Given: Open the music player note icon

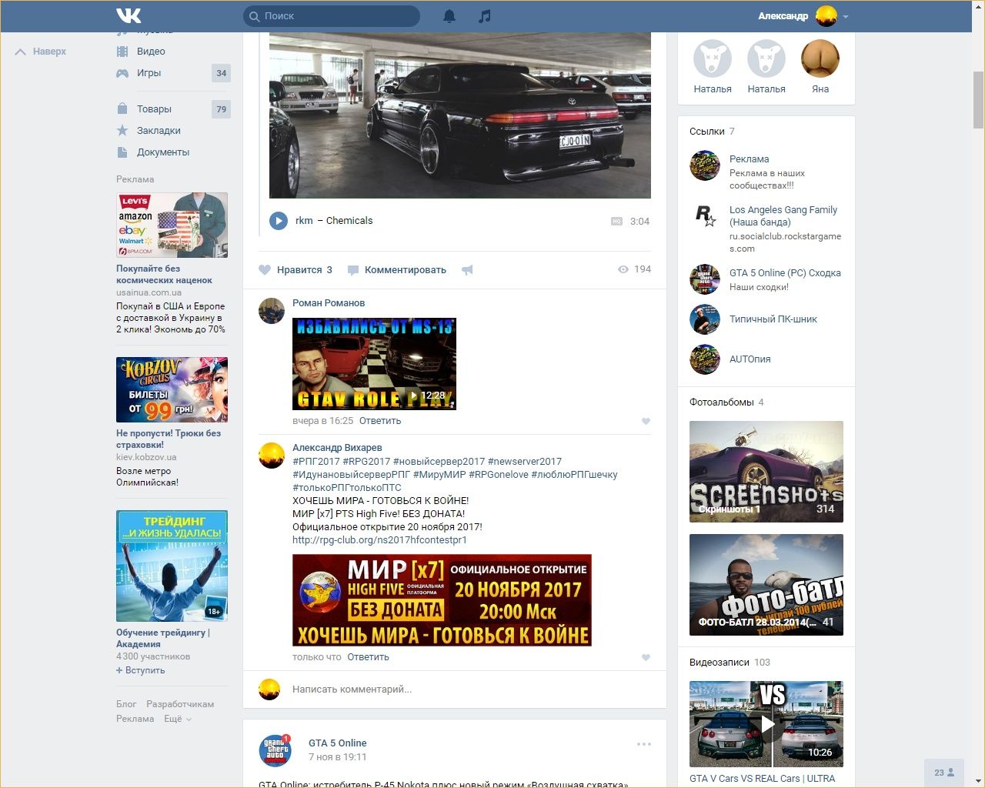Looking at the screenshot, I should (x=484, y=15).
